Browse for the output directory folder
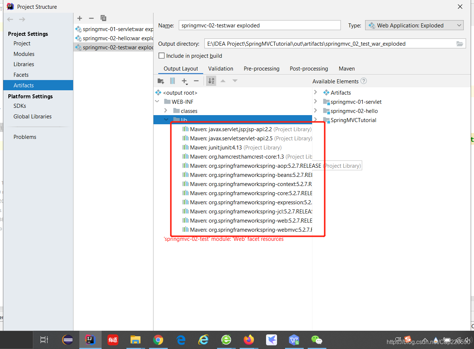Image resolution: width=474 pixels, height=349 pixels. pos(460,44)
